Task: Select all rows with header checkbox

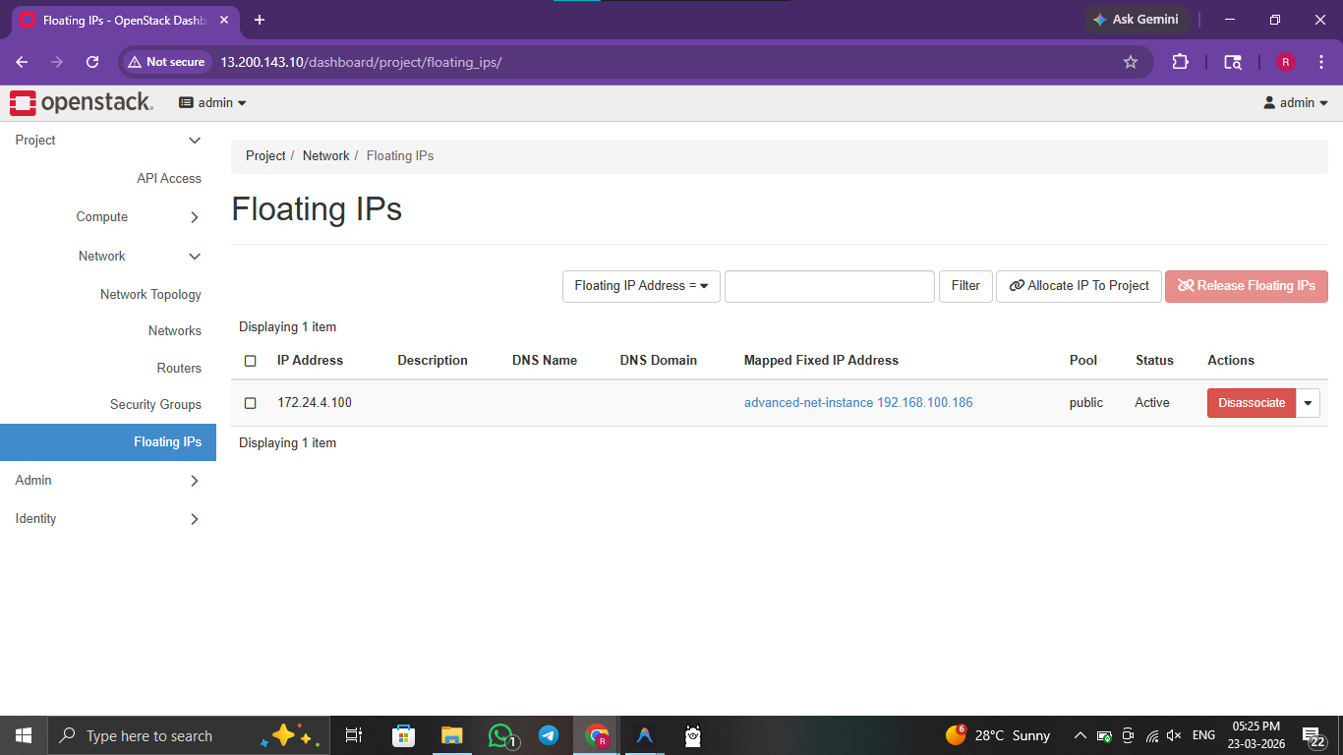Action: click(250, 361)
